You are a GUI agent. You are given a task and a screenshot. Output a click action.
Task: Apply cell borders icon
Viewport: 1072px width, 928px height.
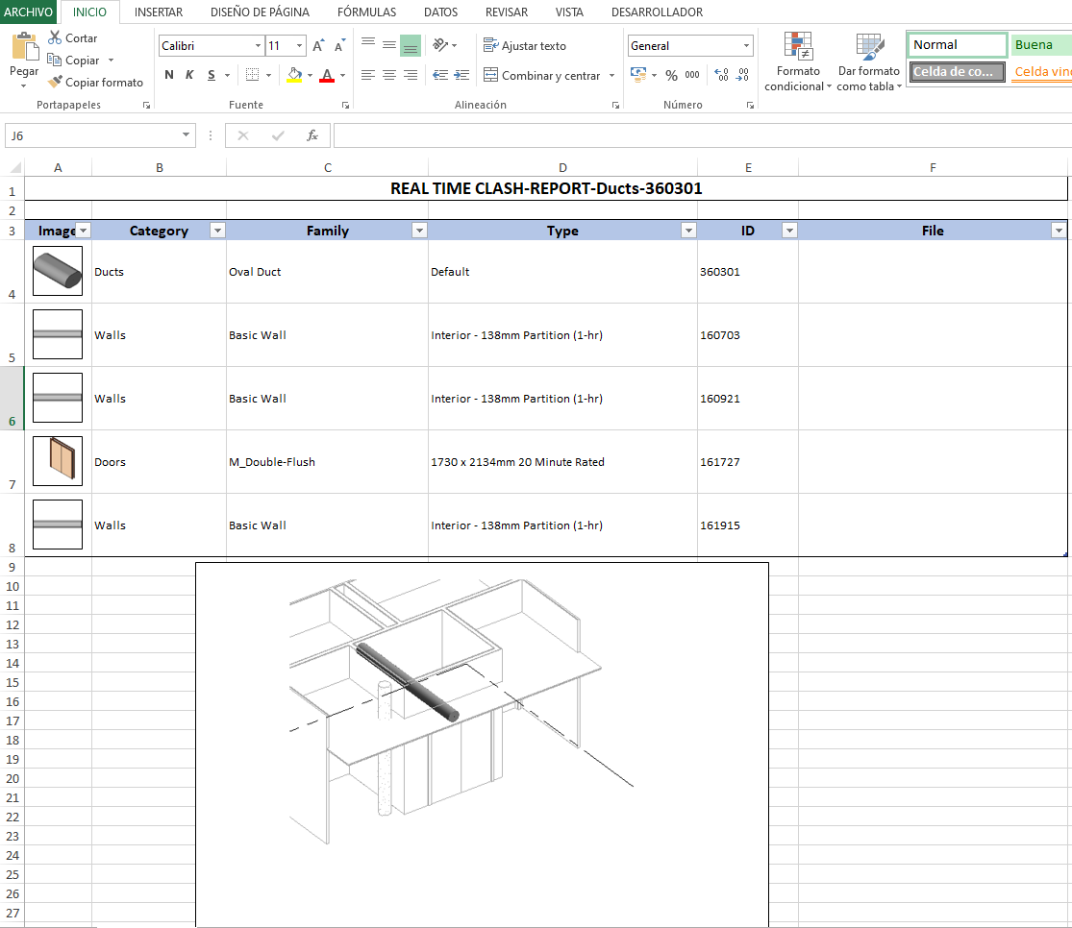coord(252,75)
